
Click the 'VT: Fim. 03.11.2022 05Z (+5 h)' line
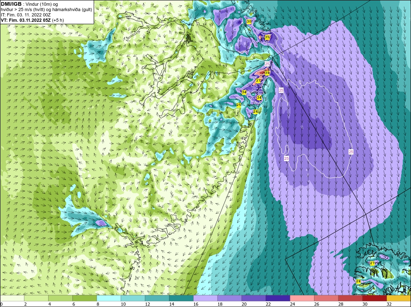32,20
